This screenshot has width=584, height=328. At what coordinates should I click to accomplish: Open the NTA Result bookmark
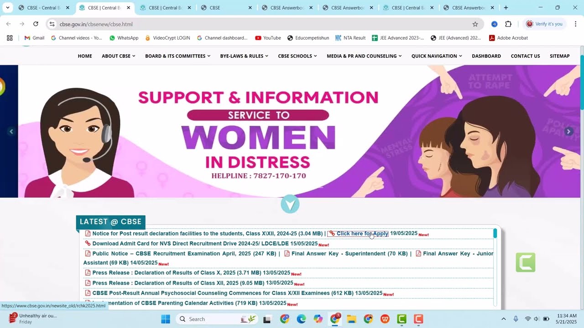[x=350, y=38]
